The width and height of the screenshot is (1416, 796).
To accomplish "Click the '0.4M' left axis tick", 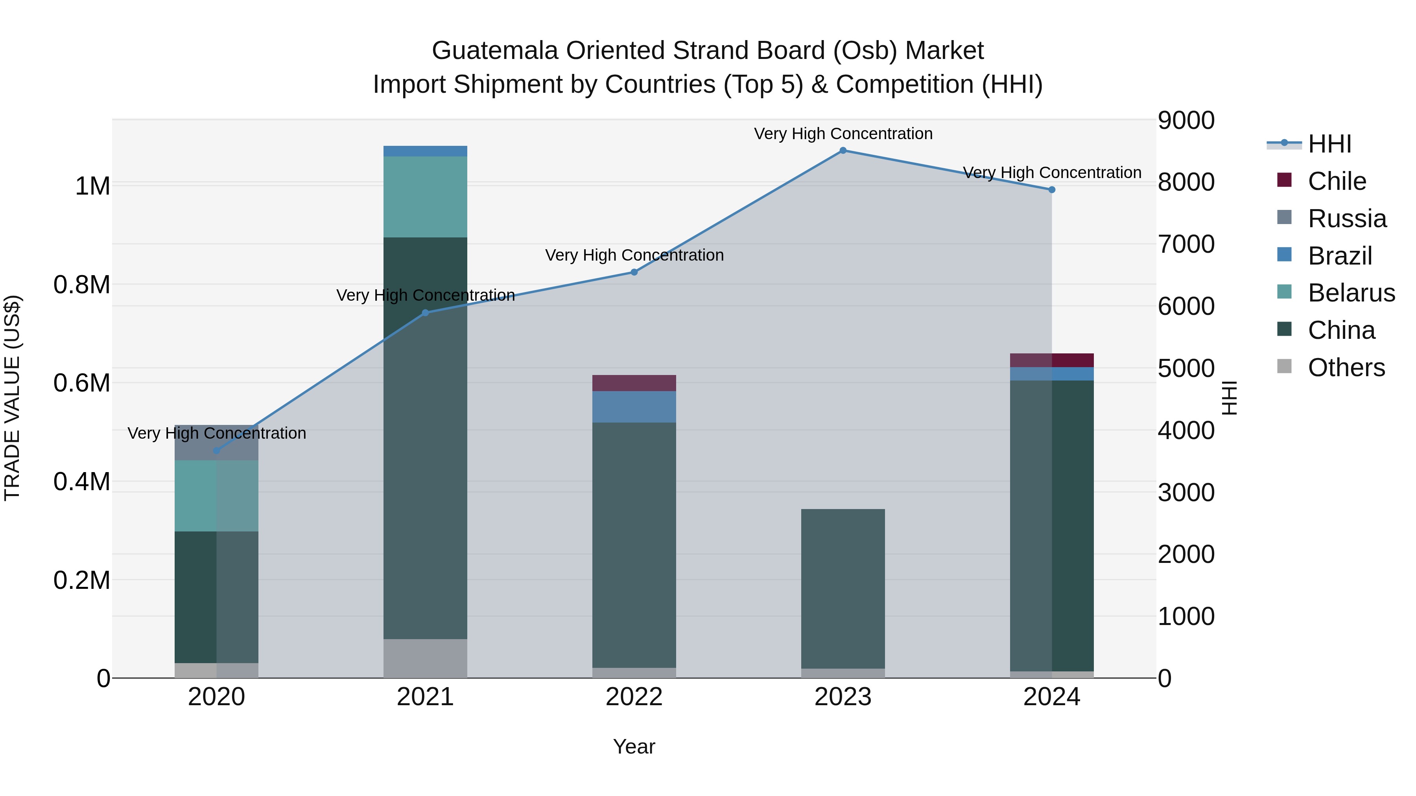I will pyautogui.click(x=82, y=481).
